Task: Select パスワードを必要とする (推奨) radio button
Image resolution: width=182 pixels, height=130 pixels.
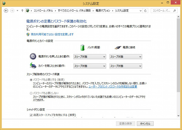Action: (x=31, y=80)
